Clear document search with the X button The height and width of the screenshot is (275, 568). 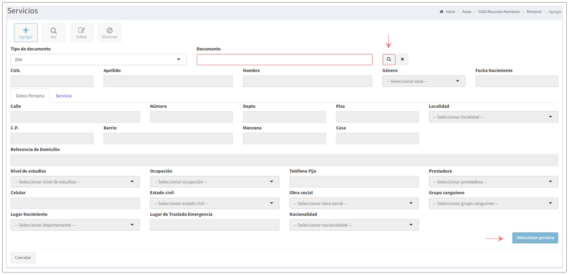[x=402, y=60]
